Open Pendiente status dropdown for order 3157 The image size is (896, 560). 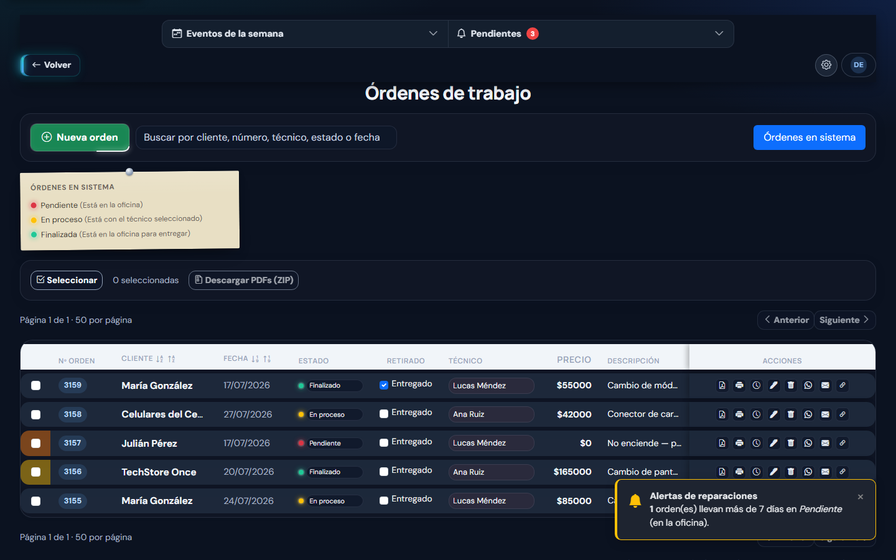[x=335, y=444]
